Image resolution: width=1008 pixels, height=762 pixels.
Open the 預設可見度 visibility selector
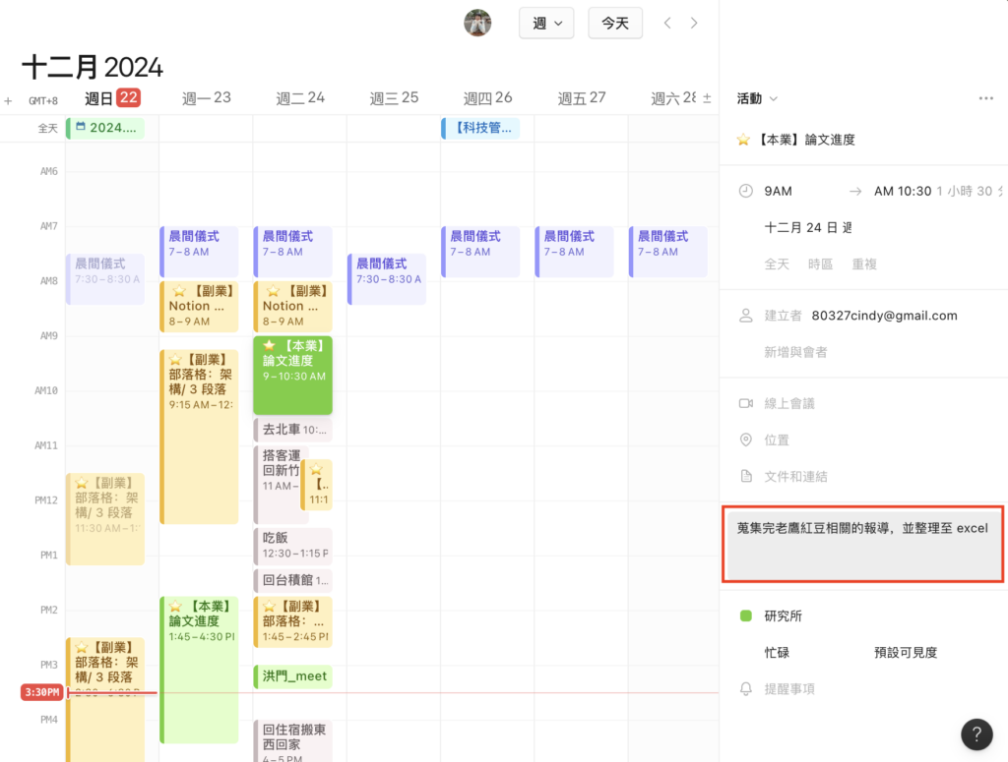coord(905,652)
